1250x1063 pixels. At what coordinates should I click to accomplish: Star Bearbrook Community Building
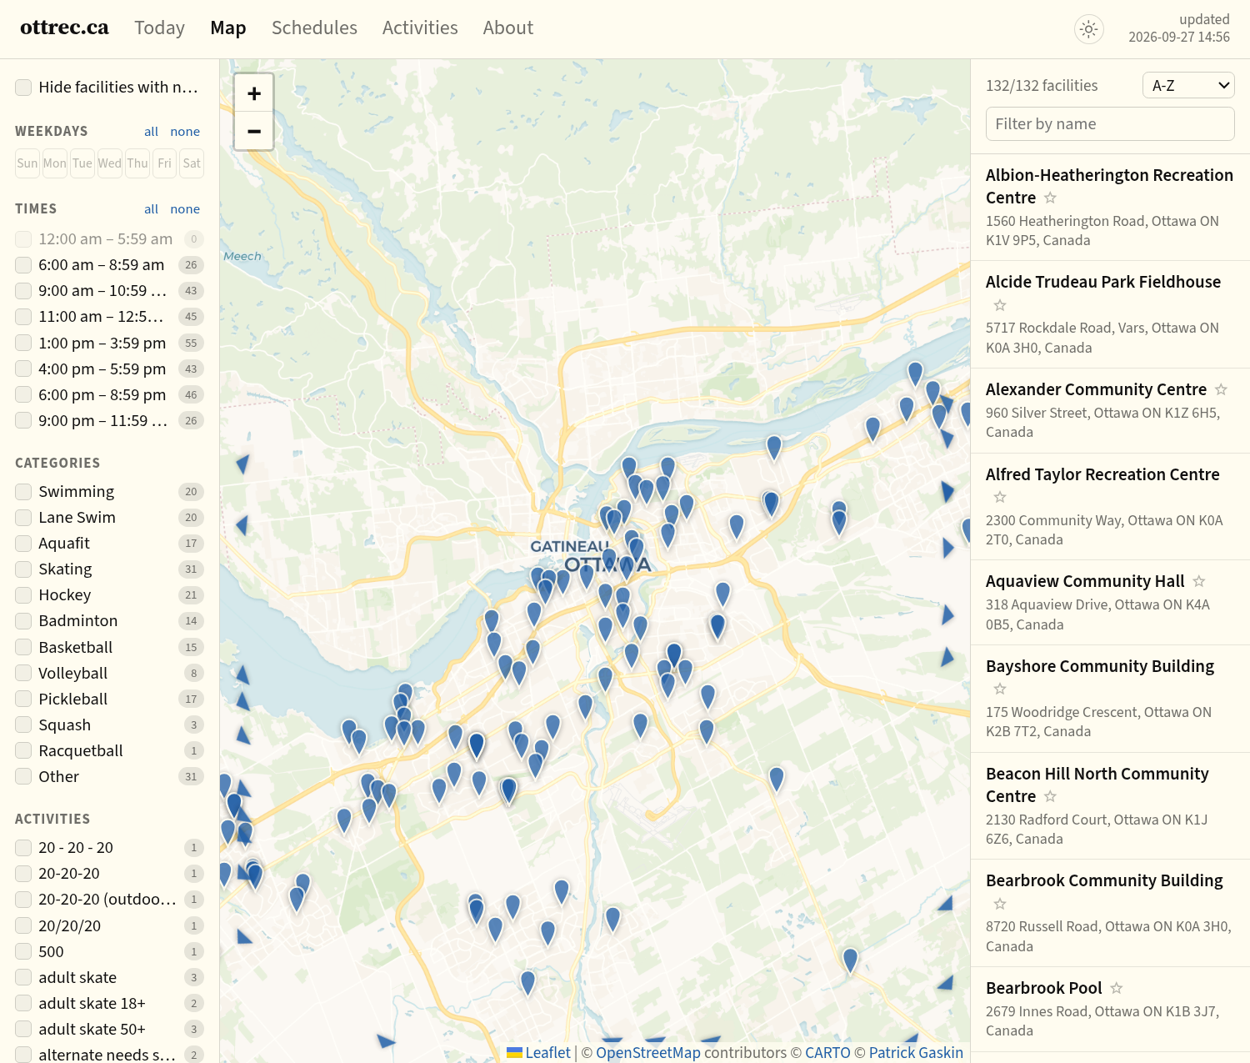click(x=1000, y=904)
